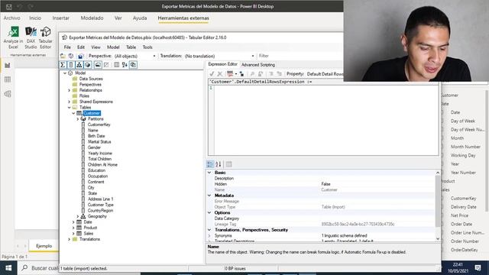Open the Windows notification center

tap(478, 268)
